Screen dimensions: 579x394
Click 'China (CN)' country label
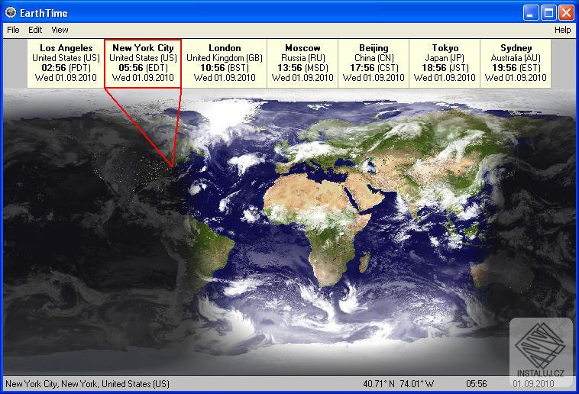374,58
